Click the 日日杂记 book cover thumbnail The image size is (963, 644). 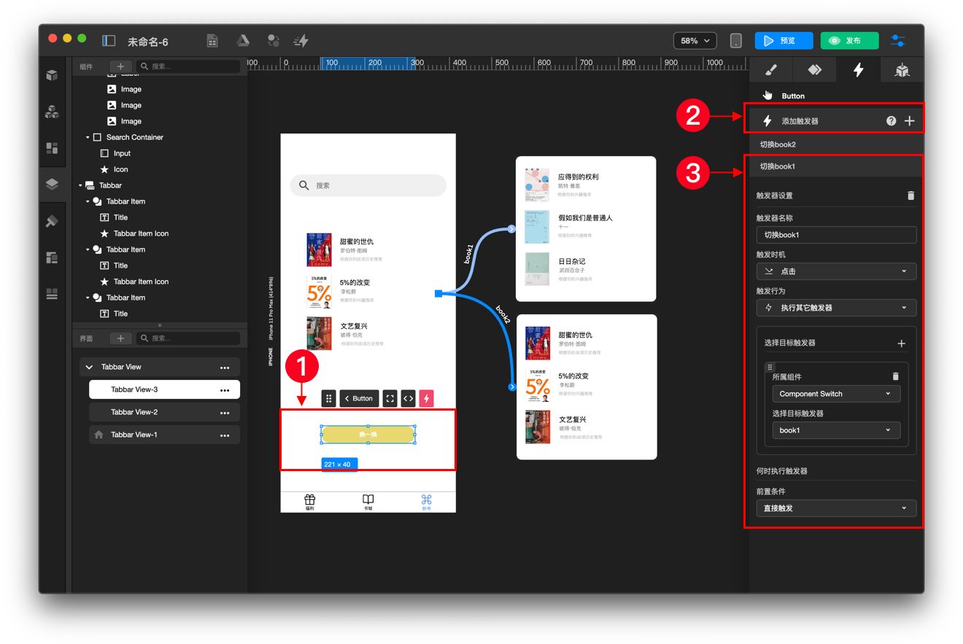(537, 269)
